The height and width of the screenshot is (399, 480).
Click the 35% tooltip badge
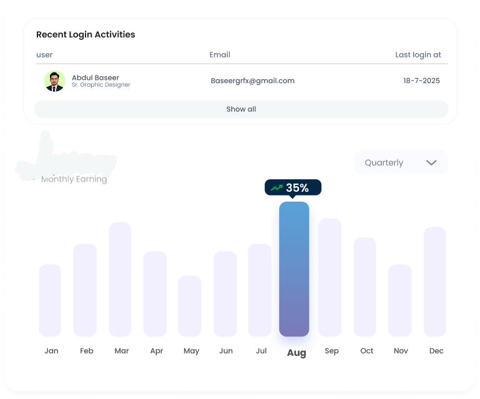pyautogui.click(x=293, y=188)
